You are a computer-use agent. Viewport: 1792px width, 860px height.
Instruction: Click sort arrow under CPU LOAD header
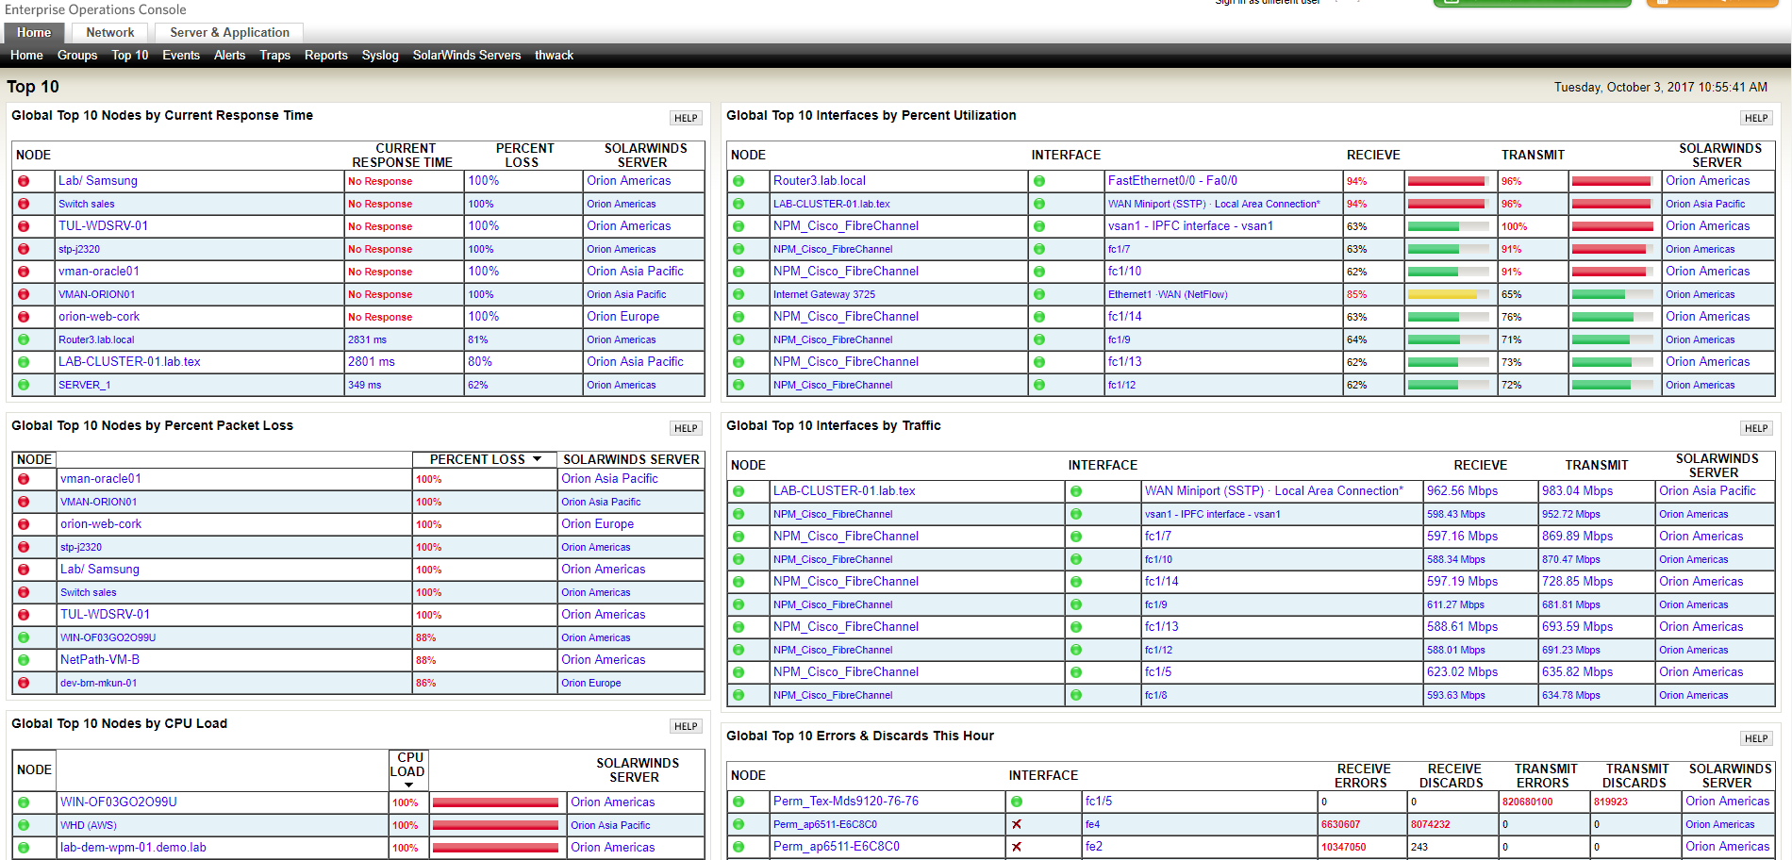click(408, 785)
